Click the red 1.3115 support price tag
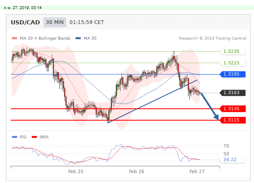254x183 pixels. pyautogui.click(x=232, y=120)
